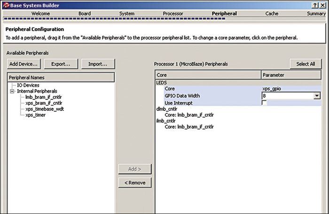Click the Select All button
This screenshot has height=214, width=329.
(305, 64)
